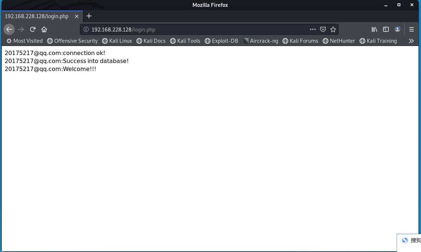Minimize the Firefox window
This screenshot has width=421, height=252.
tap(386, 5)
